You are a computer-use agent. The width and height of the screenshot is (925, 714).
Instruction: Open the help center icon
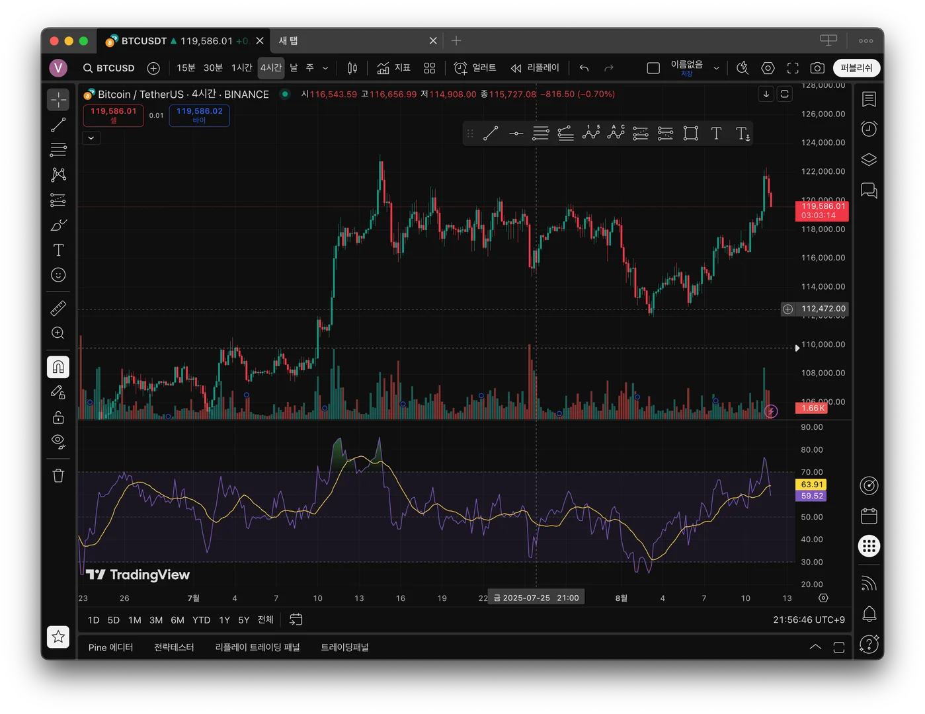[x=869, y=643]
